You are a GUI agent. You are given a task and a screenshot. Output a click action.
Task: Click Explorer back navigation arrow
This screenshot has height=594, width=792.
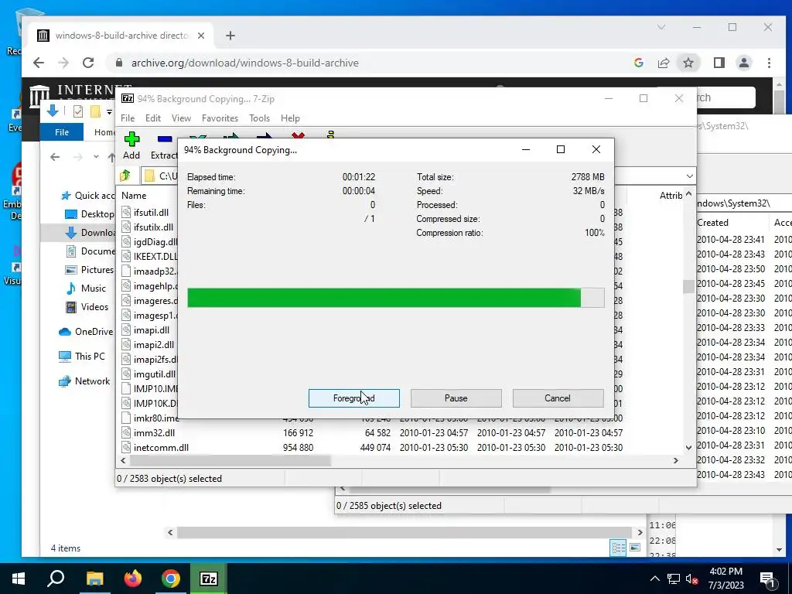[x=55, y=157]
